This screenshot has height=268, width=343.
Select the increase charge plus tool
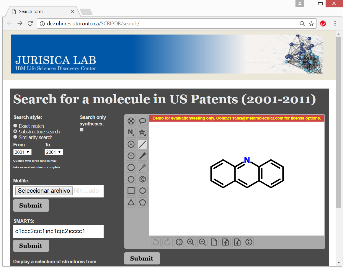point(131,144)
